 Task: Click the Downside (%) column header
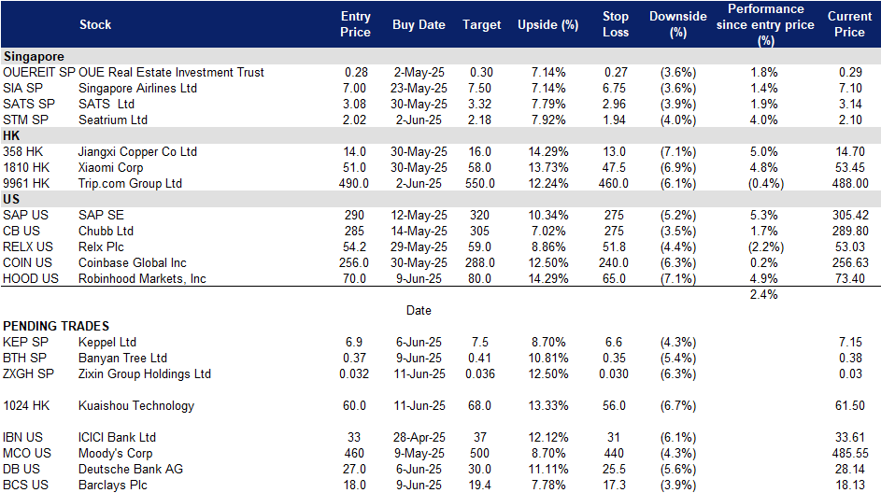click(x=677, y=24)
